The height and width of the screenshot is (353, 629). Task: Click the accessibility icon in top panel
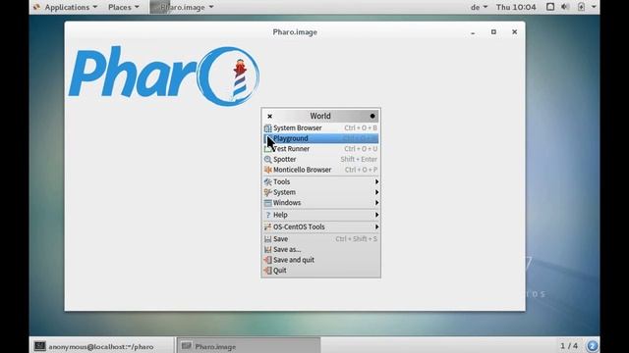coord(581,7)
